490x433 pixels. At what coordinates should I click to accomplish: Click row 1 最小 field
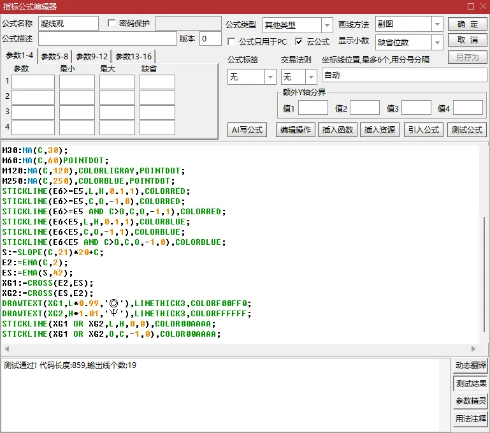click(x=77, y=82)
